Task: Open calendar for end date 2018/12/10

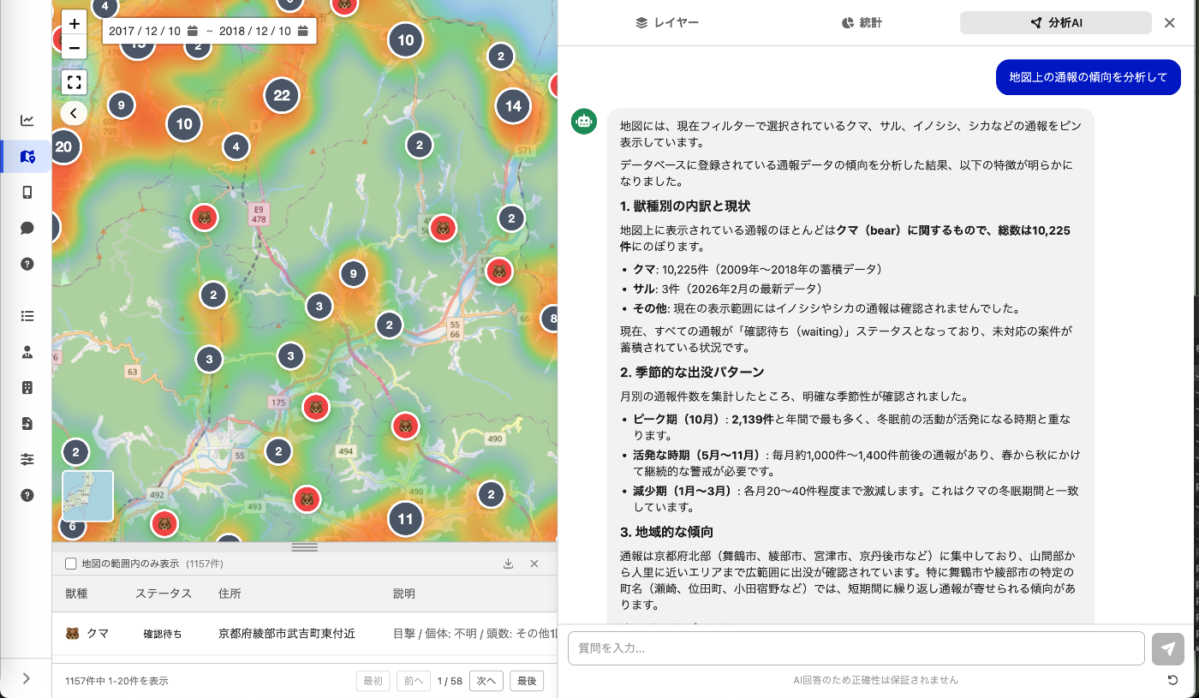Action: (x=303, y=31)
